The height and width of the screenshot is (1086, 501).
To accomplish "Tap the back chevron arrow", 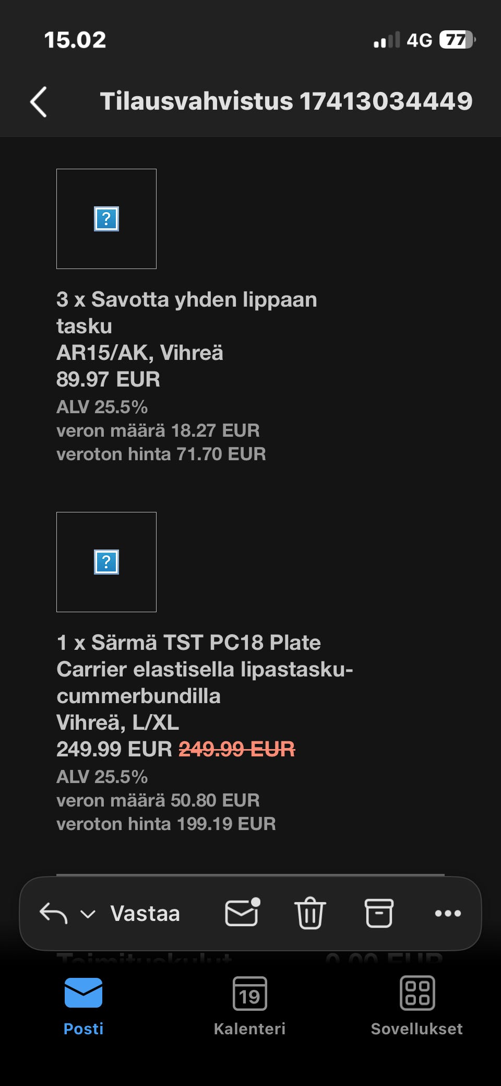I will tap(39, 101).
